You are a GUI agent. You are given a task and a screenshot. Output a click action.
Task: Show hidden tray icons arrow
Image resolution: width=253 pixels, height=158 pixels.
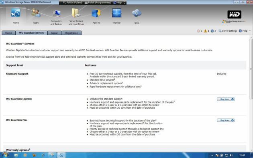click(x=212, y=155)
